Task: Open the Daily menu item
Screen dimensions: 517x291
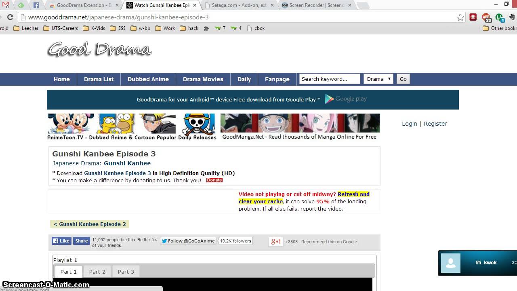Action: tap(244, 79)
